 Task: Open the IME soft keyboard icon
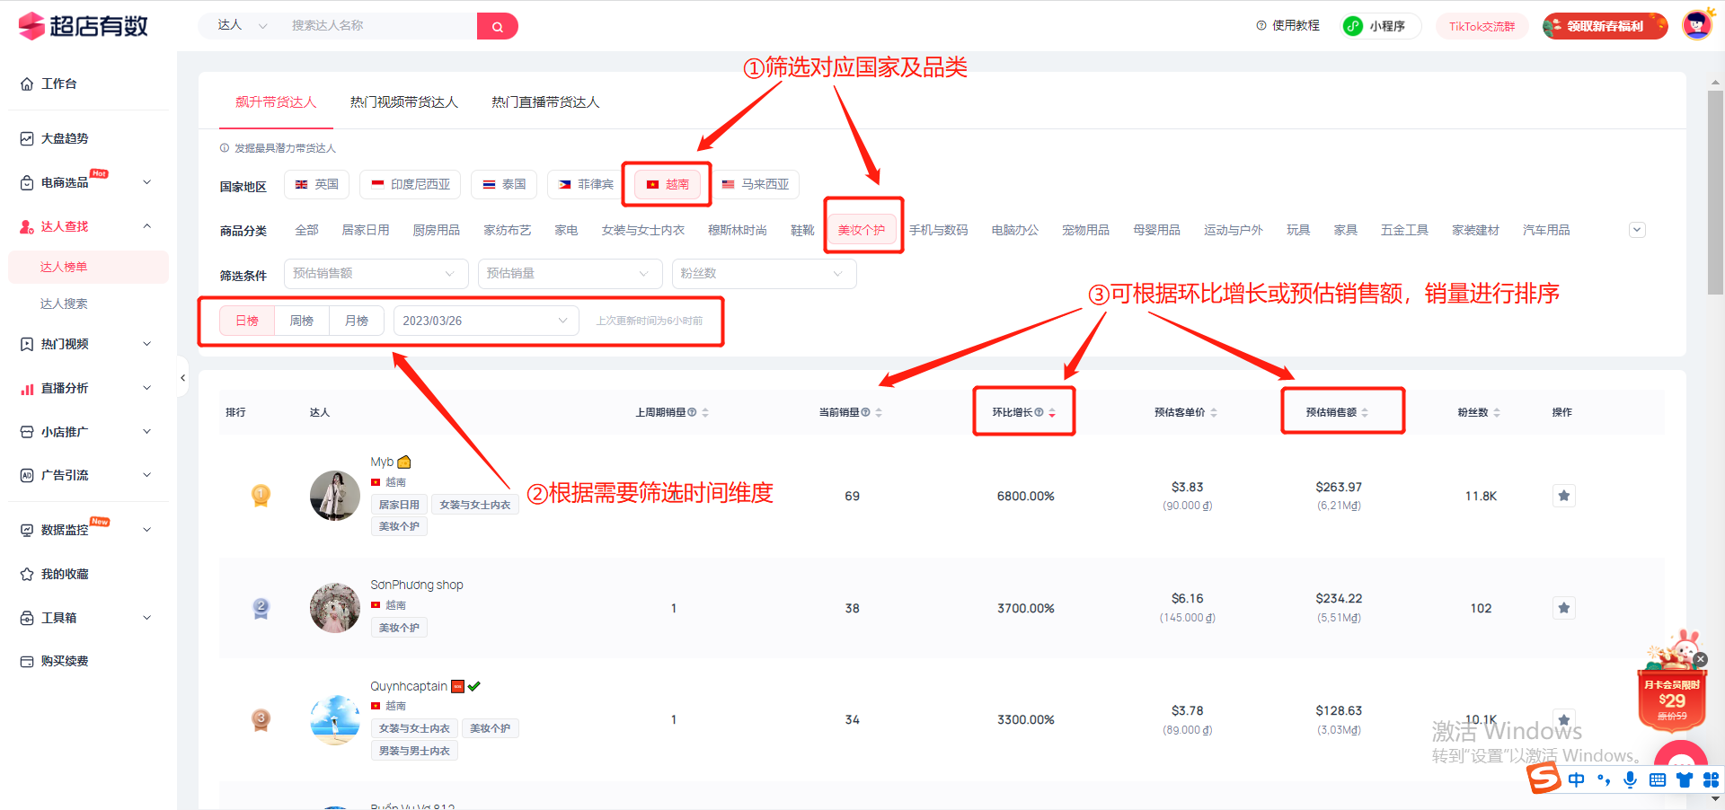[1658, 779]
